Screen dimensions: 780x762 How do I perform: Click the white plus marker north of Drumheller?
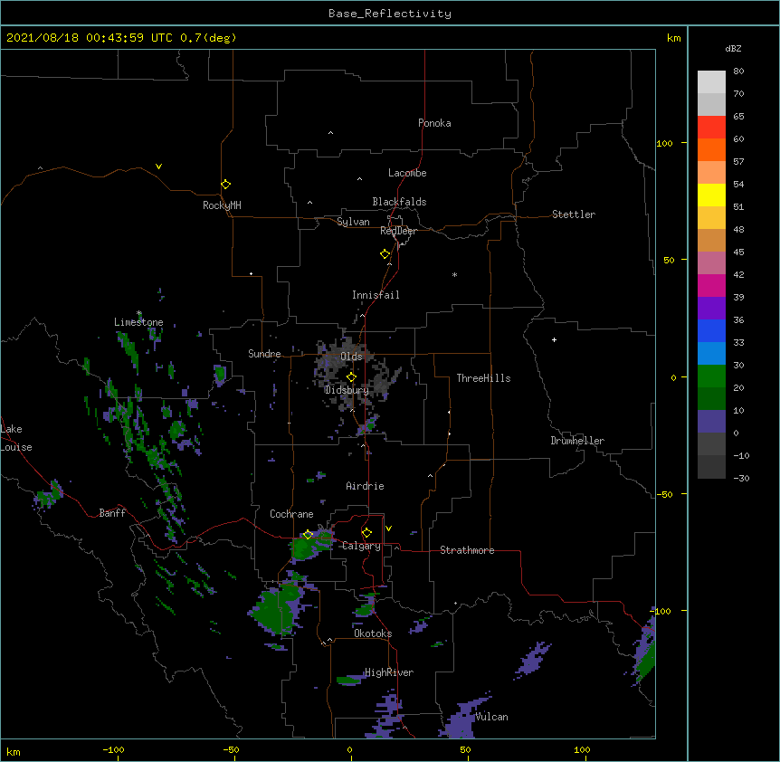pyautogui.click(x=554, y=339)
